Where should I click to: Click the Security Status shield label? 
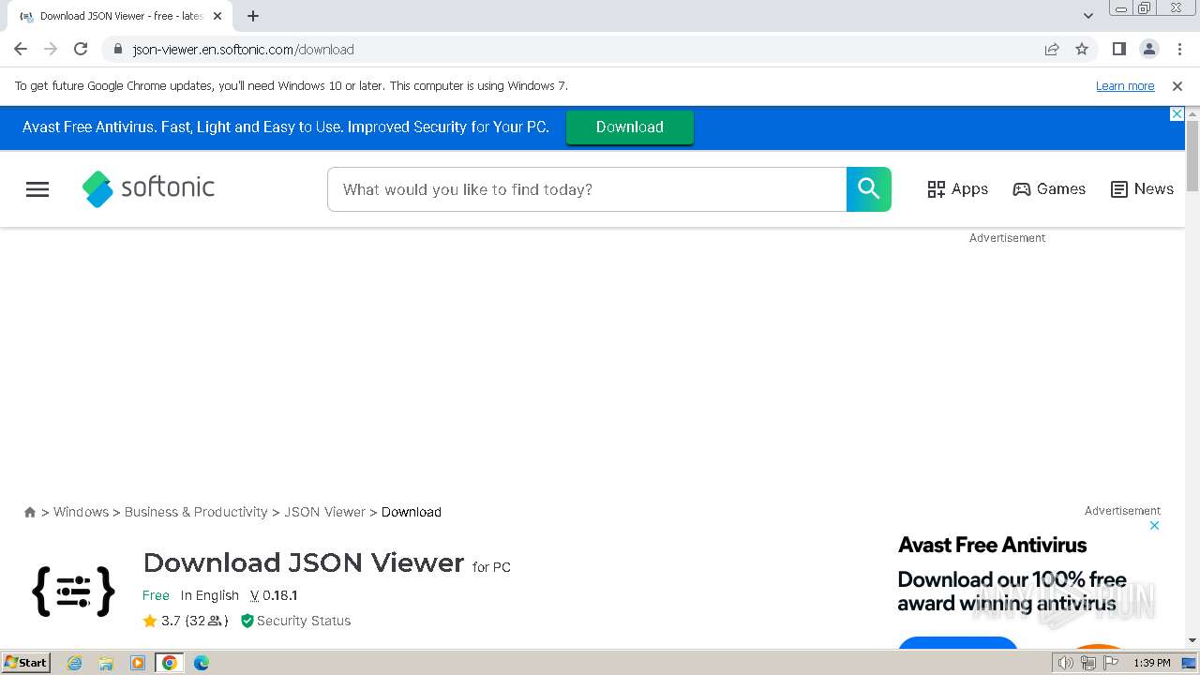[295, 621]
